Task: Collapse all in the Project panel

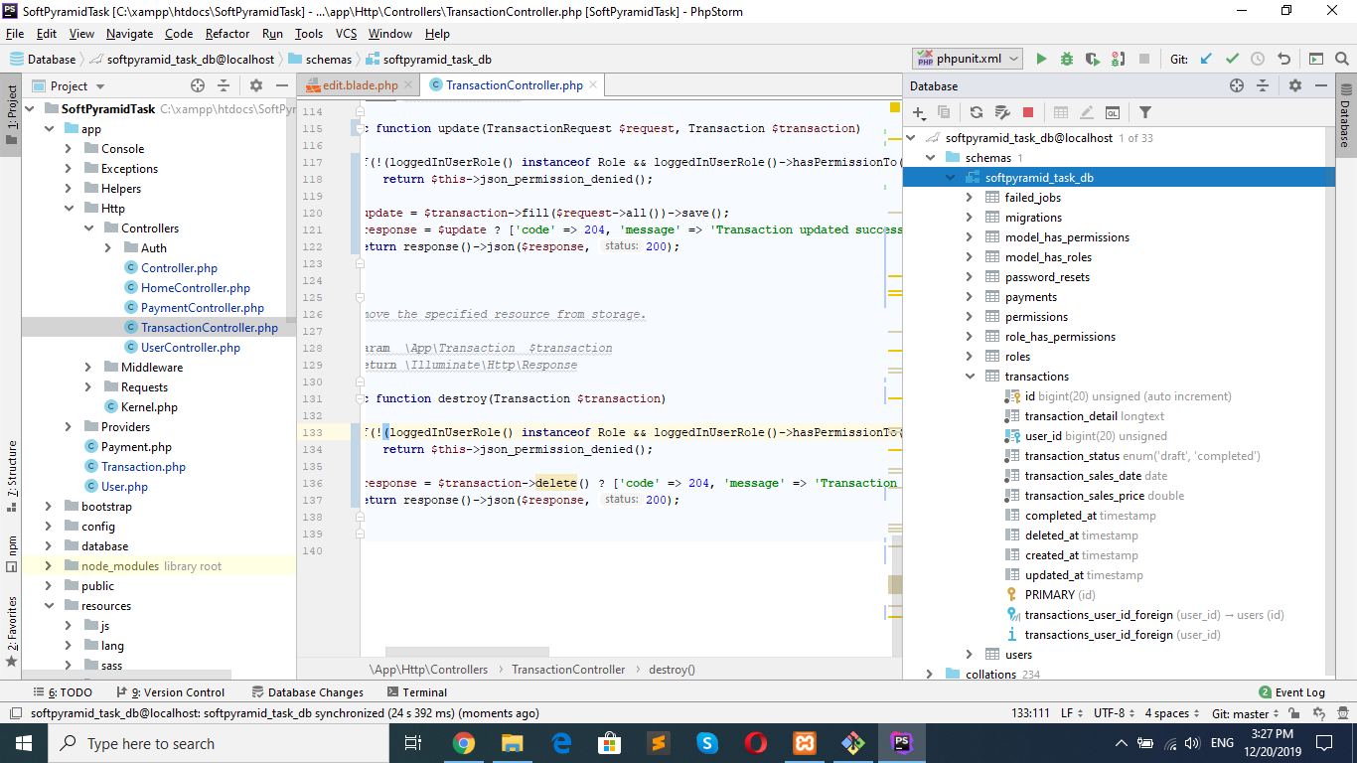Action: coord(224,85)
